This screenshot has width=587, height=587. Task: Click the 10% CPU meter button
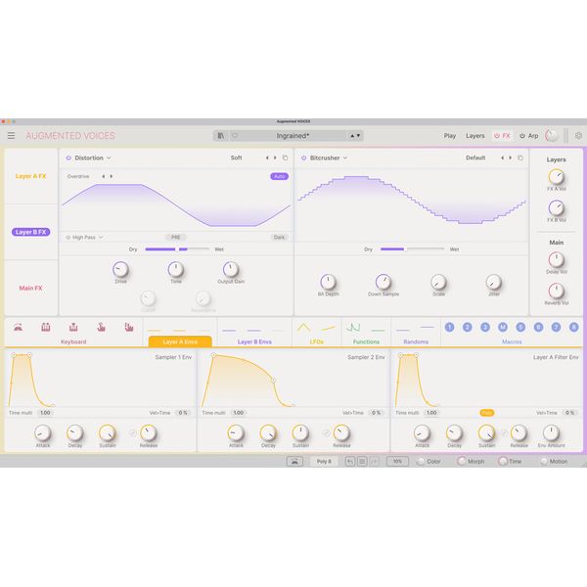point(397,462)
